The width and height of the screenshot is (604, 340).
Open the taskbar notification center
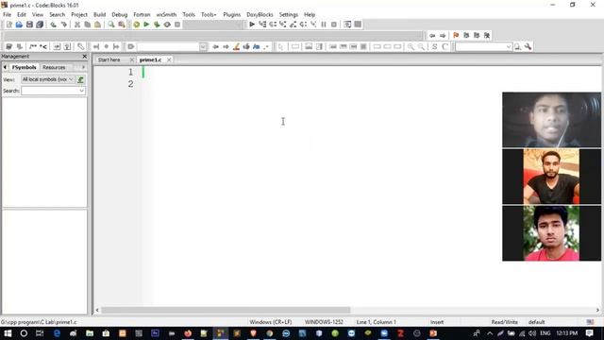pyautogui.click(x=589, y=333)
